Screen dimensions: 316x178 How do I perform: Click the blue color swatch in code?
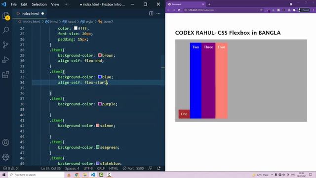[100, 77]
